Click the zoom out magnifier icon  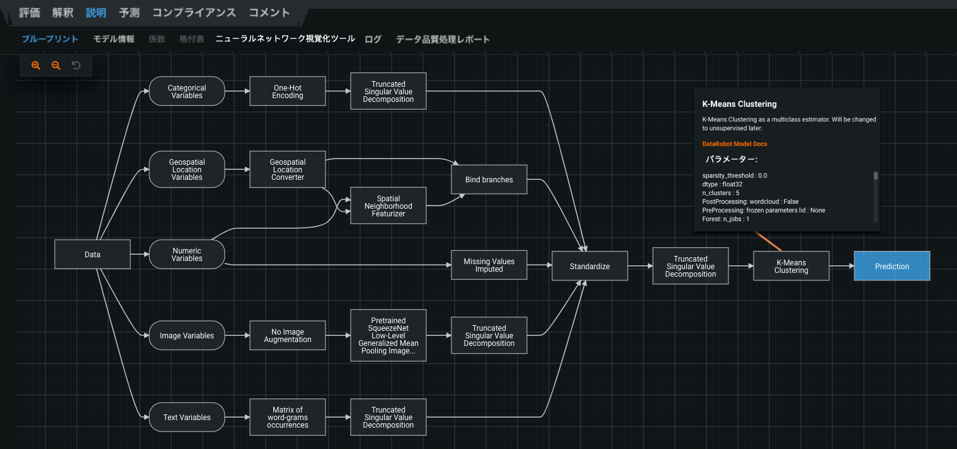pos(56,65)
